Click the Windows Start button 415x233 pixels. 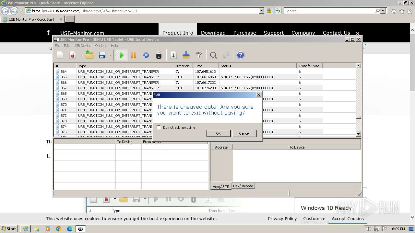pyautogui.click(x=9, y=229)
